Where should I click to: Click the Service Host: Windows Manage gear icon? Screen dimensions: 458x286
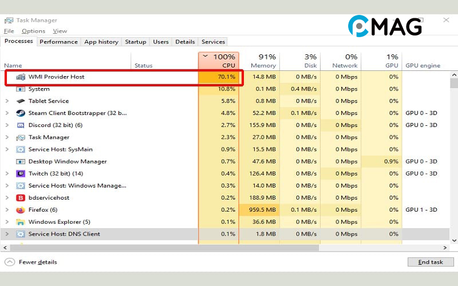pos(21,185)
